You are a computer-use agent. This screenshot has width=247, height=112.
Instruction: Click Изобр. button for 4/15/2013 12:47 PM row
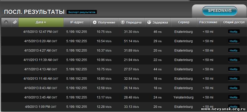click(x=234, y=32)
